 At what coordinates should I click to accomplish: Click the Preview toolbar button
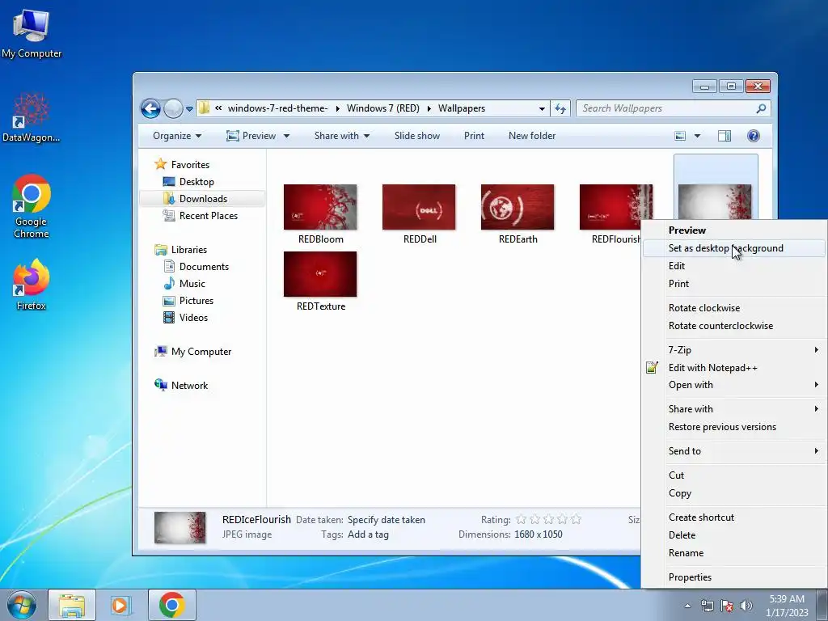pyautogui.click(x=251, y=136)
